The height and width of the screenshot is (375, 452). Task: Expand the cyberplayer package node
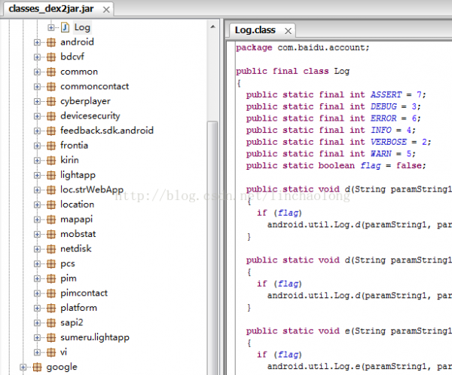(37, 101)
